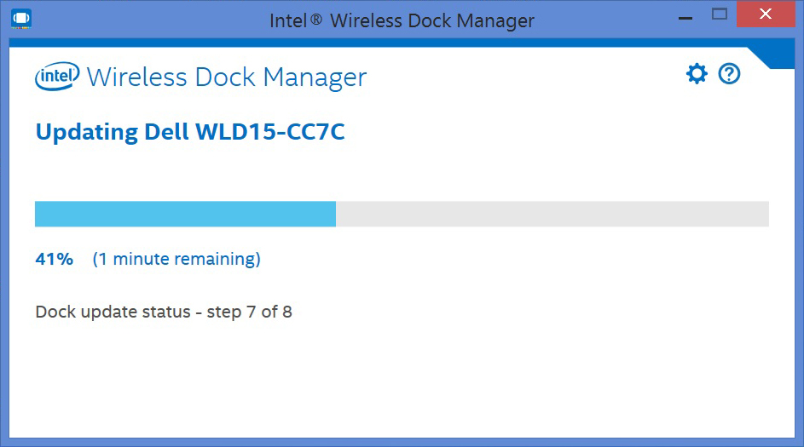Click the bottom border edge of the window
Viewport: 804px width, 447px height.
[402, 442]
